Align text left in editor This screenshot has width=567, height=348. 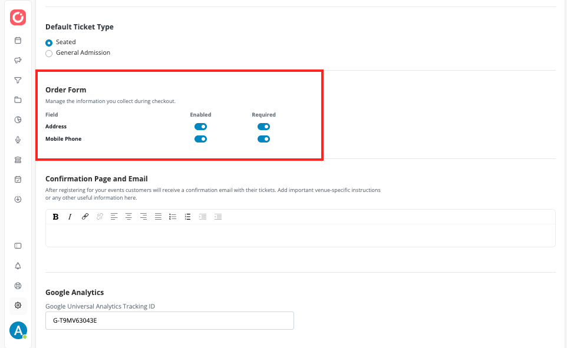114,217
